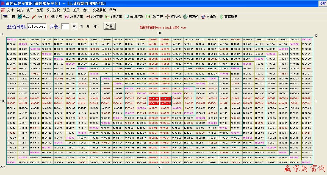
Task: Select 日 daily step unit
Action: 74,26
